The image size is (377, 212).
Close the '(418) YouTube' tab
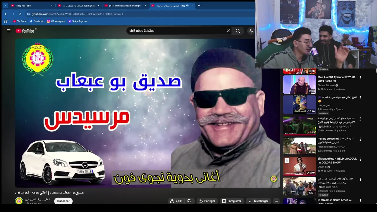(52, 5)
